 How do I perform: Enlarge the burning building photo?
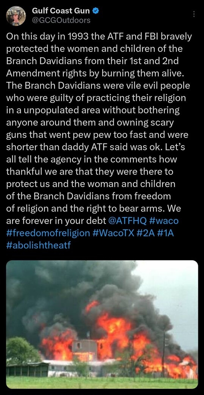click(102, 325)
